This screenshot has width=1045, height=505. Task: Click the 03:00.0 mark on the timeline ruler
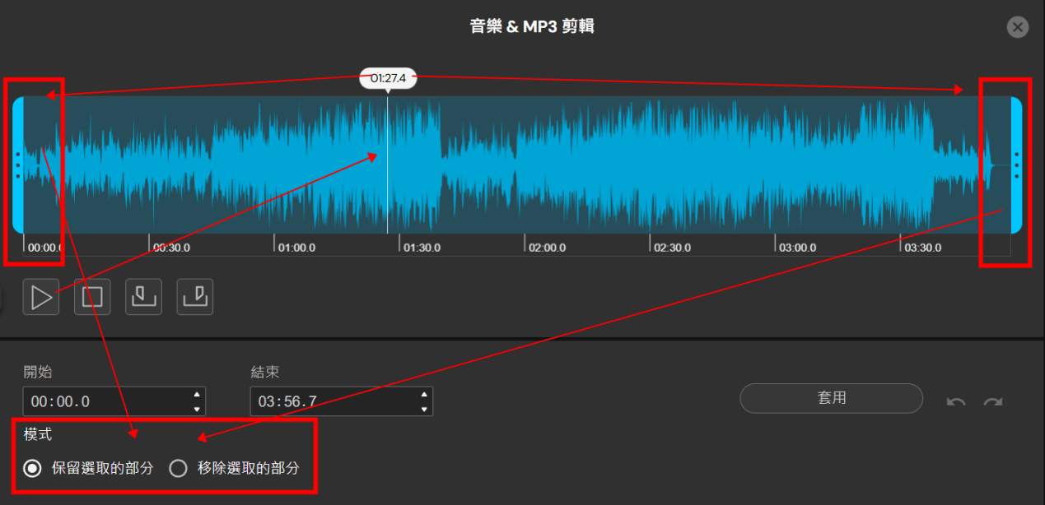pos(798,247)
